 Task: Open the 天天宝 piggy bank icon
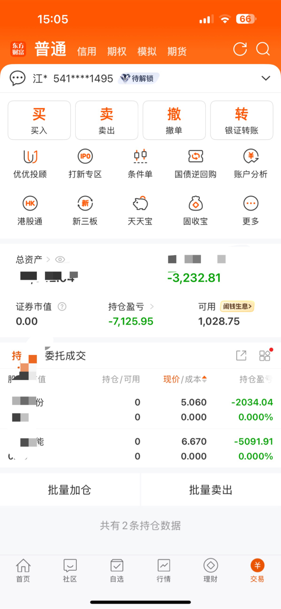coord(140,204)
